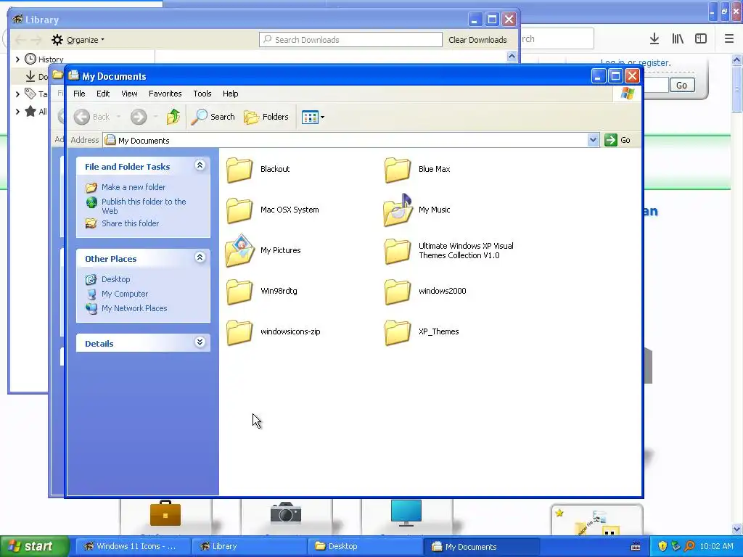Screen dimensions: 743x557
Task: Open the XP_Themes folder
Action: [x=422, y=332]
